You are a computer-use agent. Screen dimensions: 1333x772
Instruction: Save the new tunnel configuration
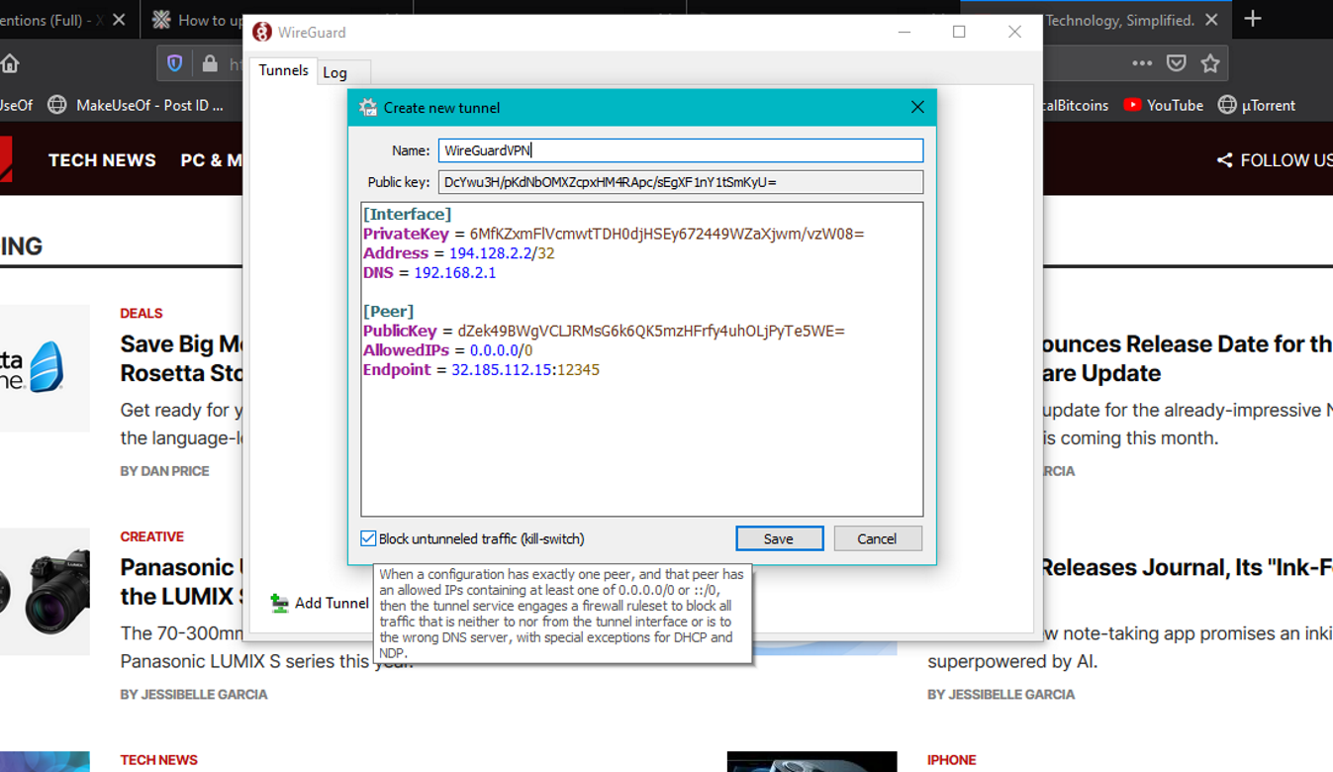(x=779, y=538)
